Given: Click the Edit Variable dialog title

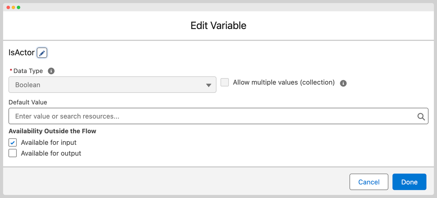Looking at the screenshot, I should 218,26.
